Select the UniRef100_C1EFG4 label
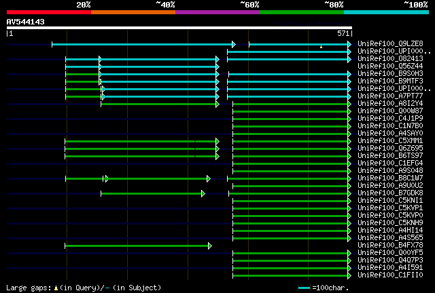The image size is (435, 293). (x=390, y=163)
